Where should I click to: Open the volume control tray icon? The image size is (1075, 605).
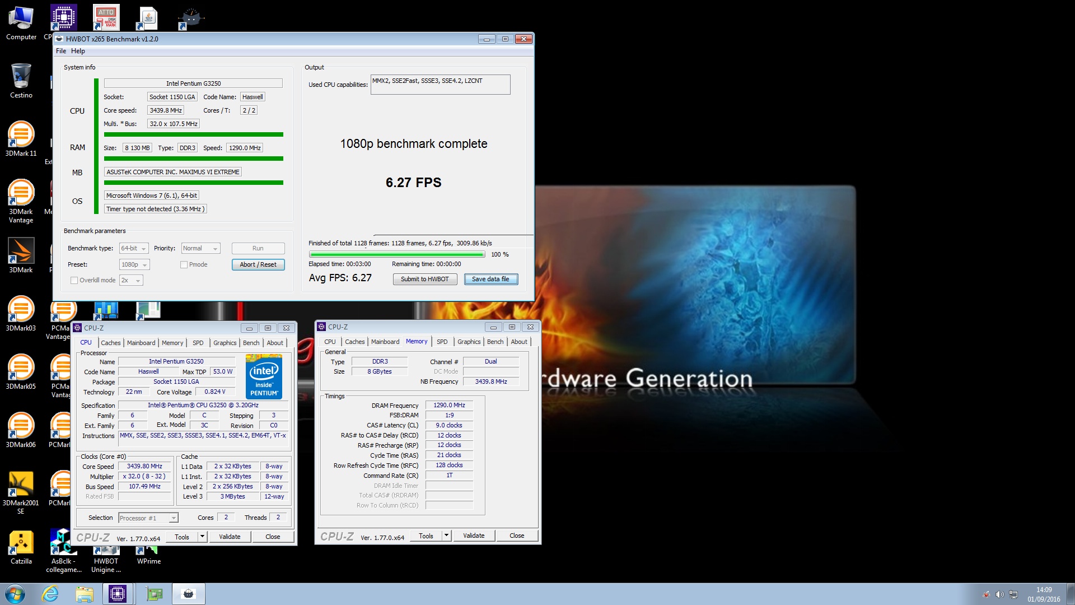pyautogui.click(x=999, y=594)
